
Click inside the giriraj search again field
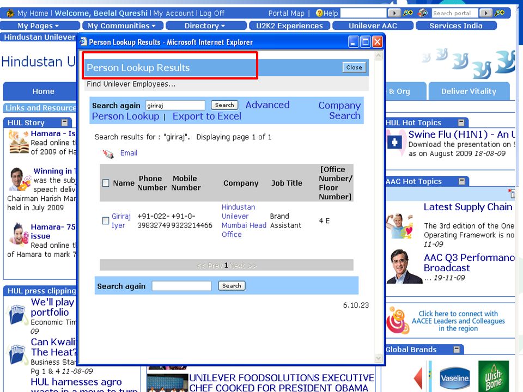(x=175, y=105)
